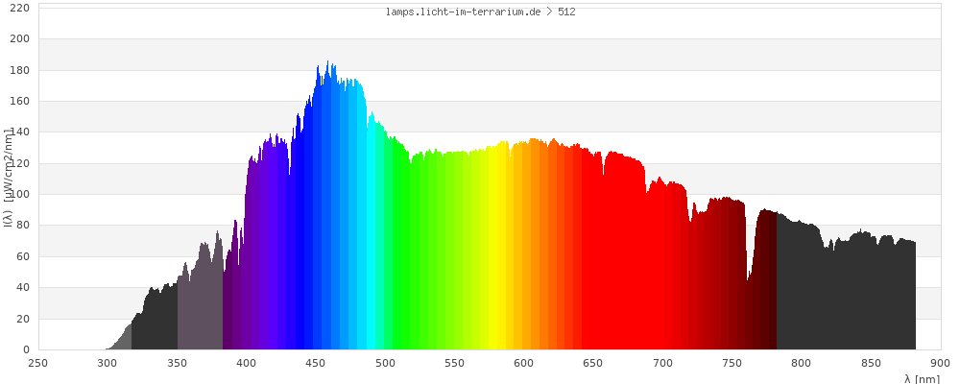Click the 220 value on intensity axis
Image resolution: width=960 pixels, height=384 pixels.
(x=20, y=8)
